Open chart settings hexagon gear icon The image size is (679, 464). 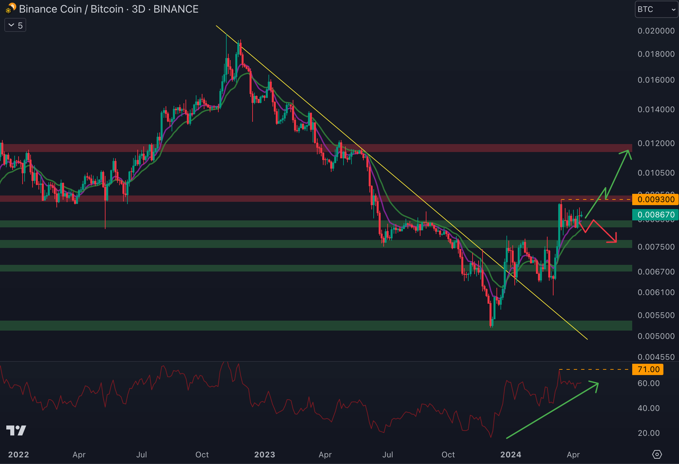[x=657, y=454]
